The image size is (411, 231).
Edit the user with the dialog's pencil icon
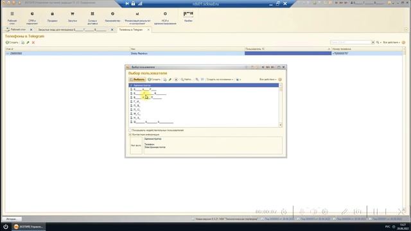tap(170, 80)
